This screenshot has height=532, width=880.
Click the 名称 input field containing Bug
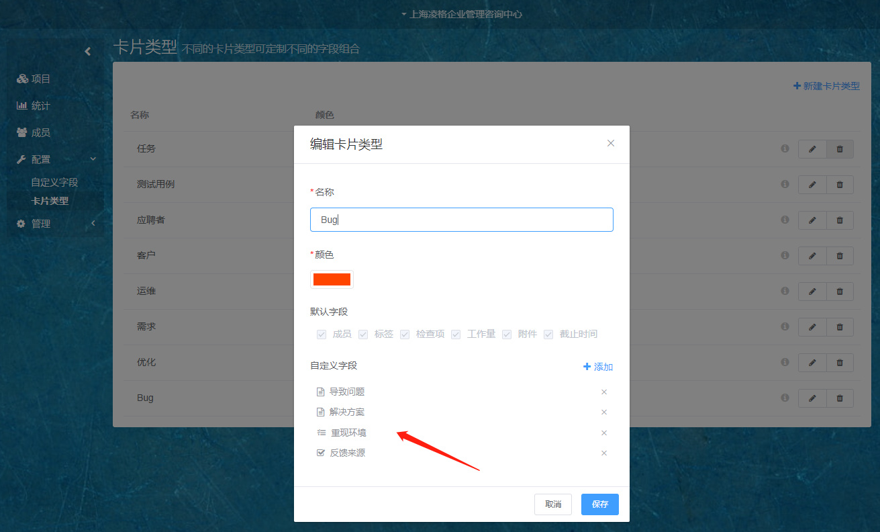tap(461, 220)
